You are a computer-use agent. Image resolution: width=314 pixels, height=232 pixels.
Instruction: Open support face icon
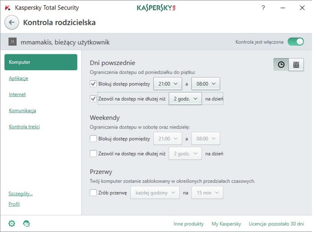coord(26,223)
